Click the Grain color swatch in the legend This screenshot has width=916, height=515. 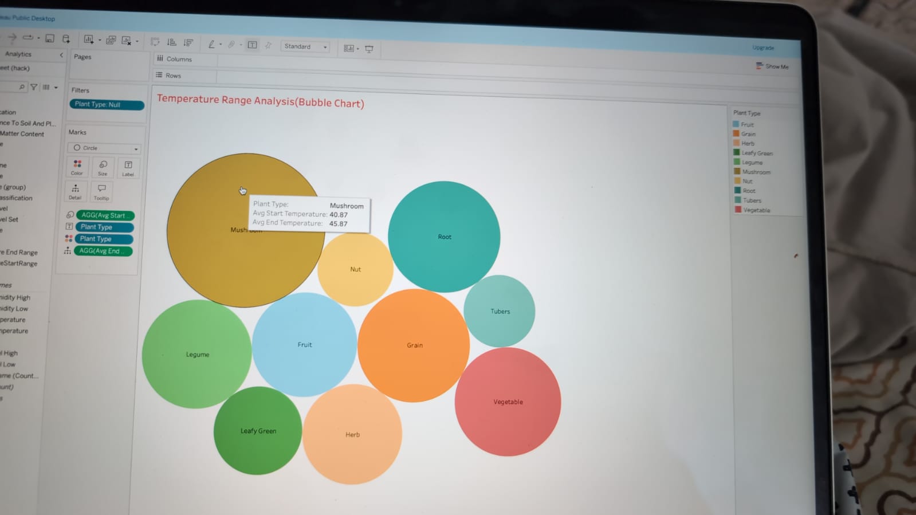point(737,133)
